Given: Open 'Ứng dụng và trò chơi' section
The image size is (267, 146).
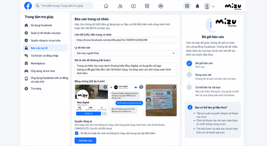Looking at the screenshot, I should tap(43, 71).
